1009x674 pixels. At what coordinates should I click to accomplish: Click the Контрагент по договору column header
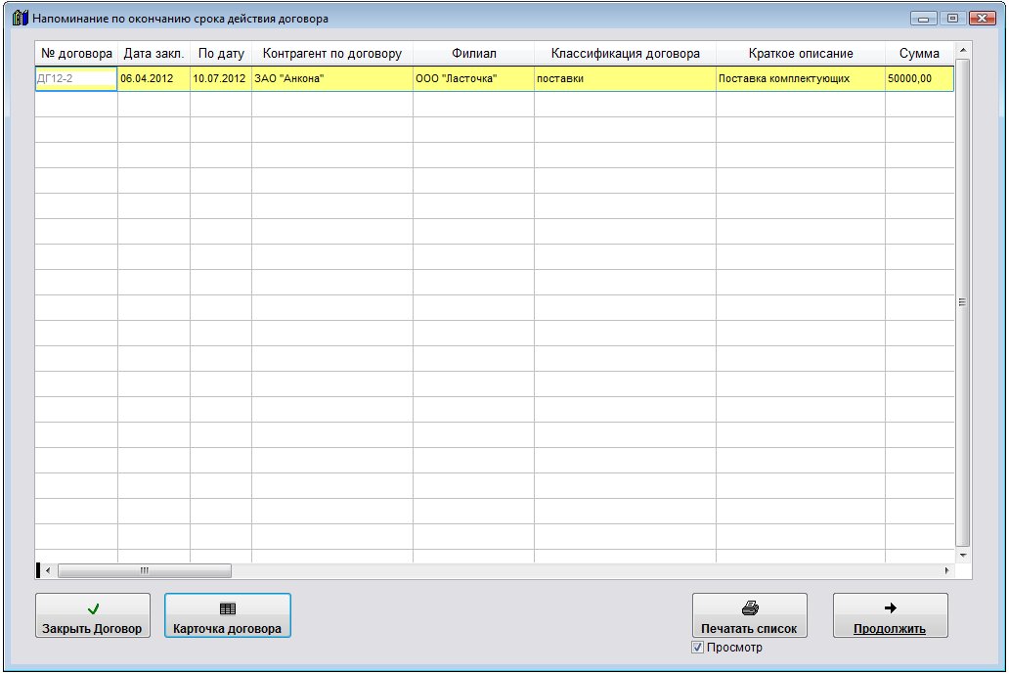[332, 54]
